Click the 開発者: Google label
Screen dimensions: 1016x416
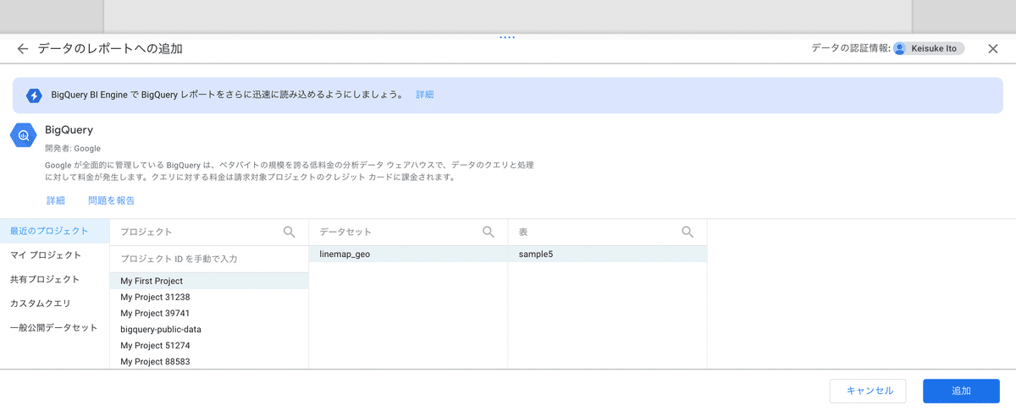tap(72, 149)
